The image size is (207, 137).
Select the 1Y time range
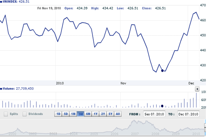pyautogui.click(x=96, y=114)
